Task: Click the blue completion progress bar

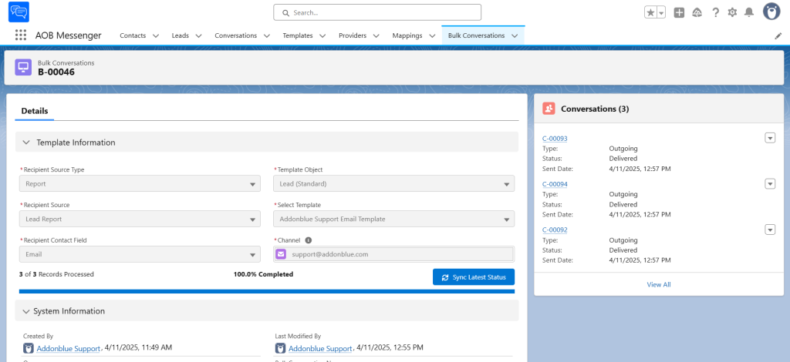Action: point(266,292)
